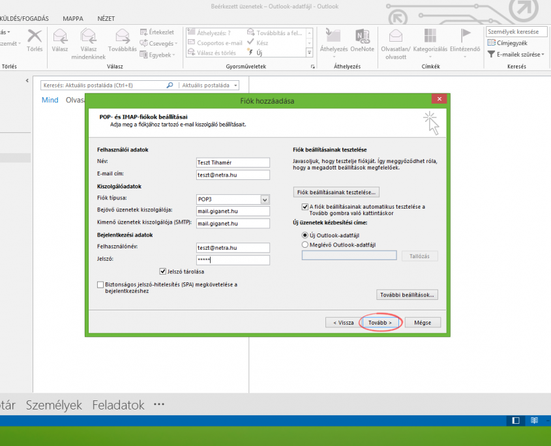Click the Válasz reply icon
The width and height of the screenshot is (551, 446).
coord(61,36)
